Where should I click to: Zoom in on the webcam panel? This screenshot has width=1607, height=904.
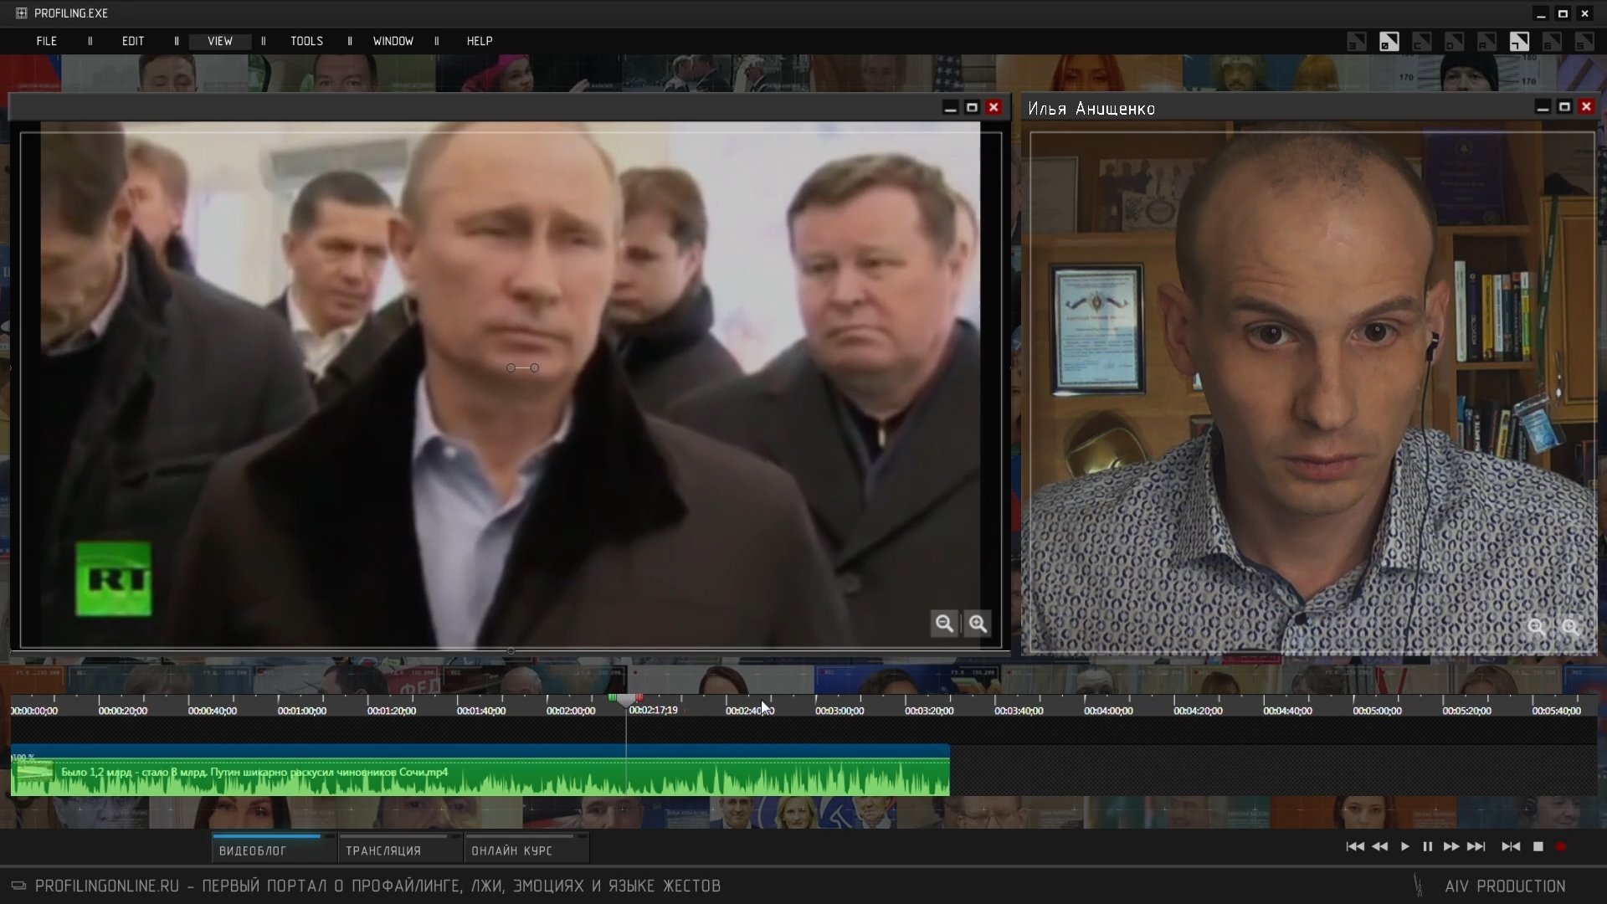1571,627
